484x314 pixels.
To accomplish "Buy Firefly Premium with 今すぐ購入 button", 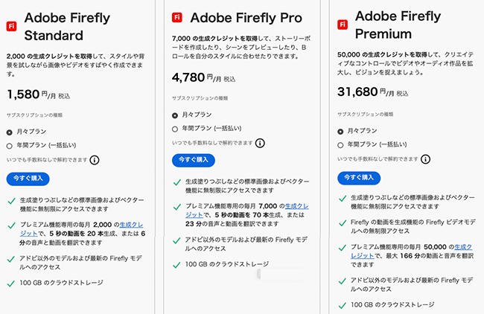I will click(x=359, y=178).
